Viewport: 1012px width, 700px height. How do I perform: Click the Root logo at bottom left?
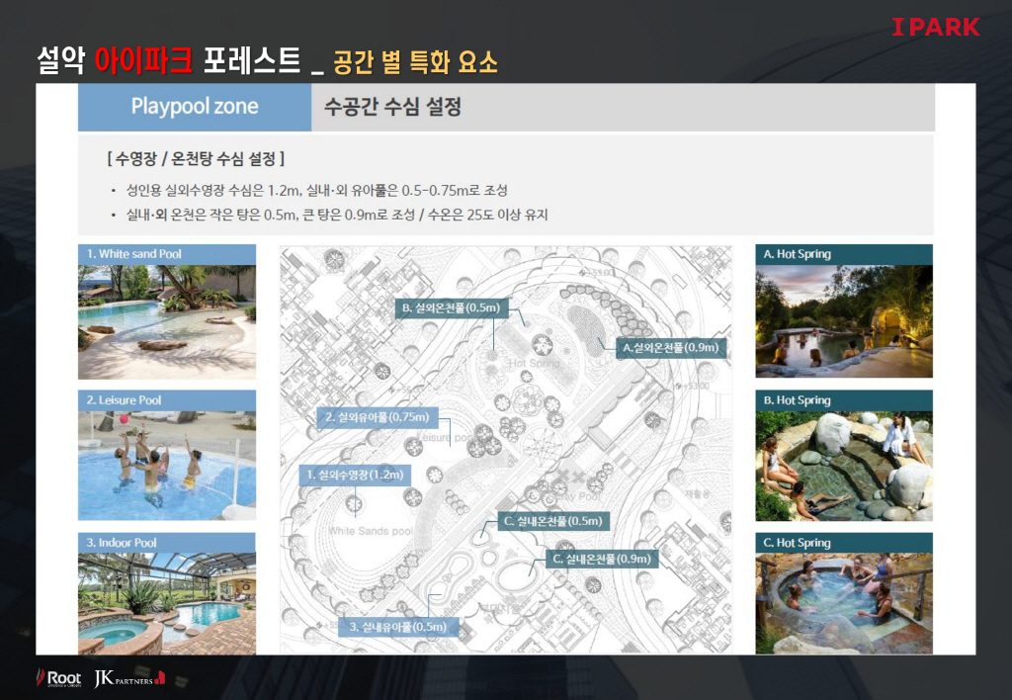click(58, 678)
